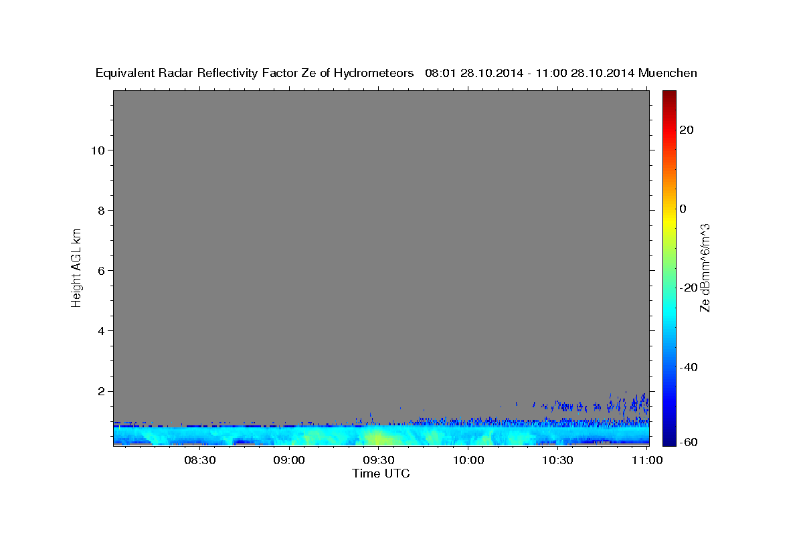803x535 pixels.
Task: Click the '11:00' time tick label
Action: [x=646, y=460]
